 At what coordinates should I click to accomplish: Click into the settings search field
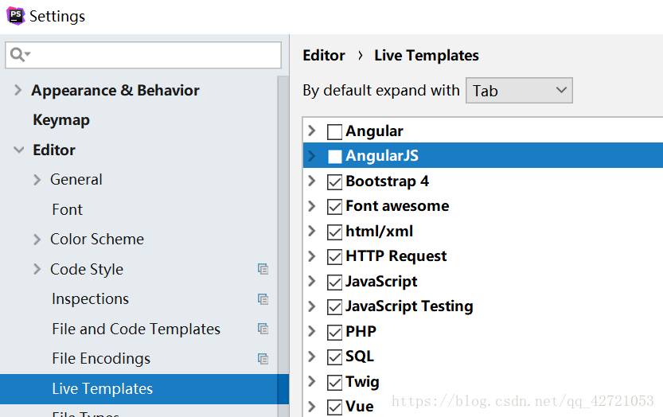coord(143,55)
